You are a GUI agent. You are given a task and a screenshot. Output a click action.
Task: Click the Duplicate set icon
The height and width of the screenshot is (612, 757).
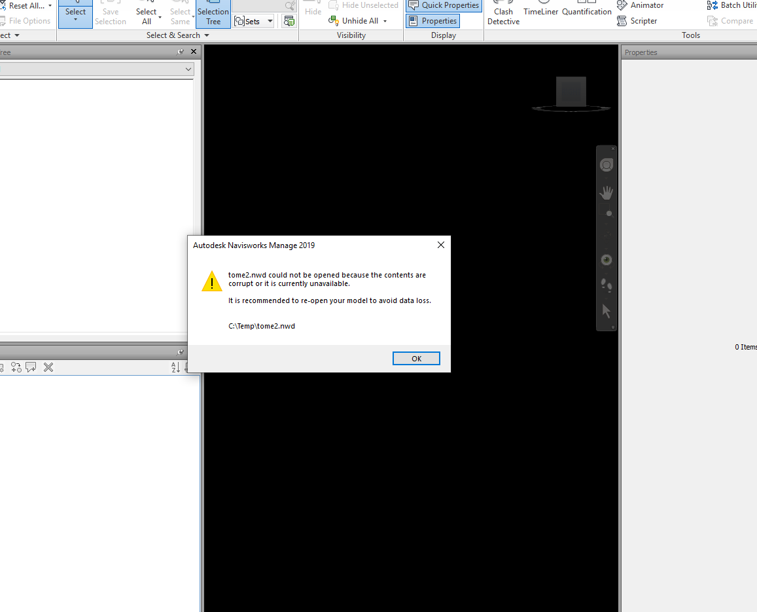16,368
